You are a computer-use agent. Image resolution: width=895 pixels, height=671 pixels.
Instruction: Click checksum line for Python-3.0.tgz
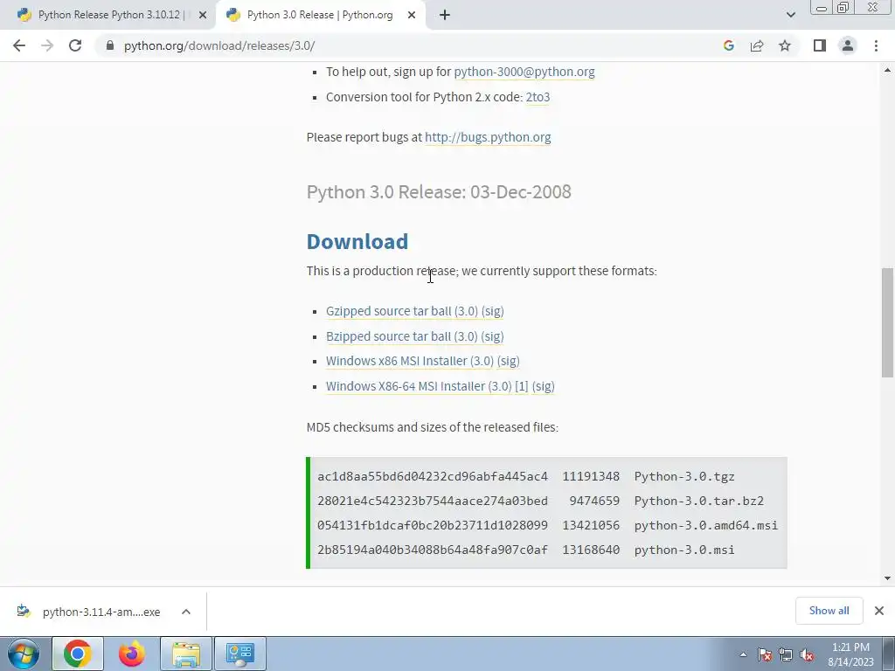526,476
